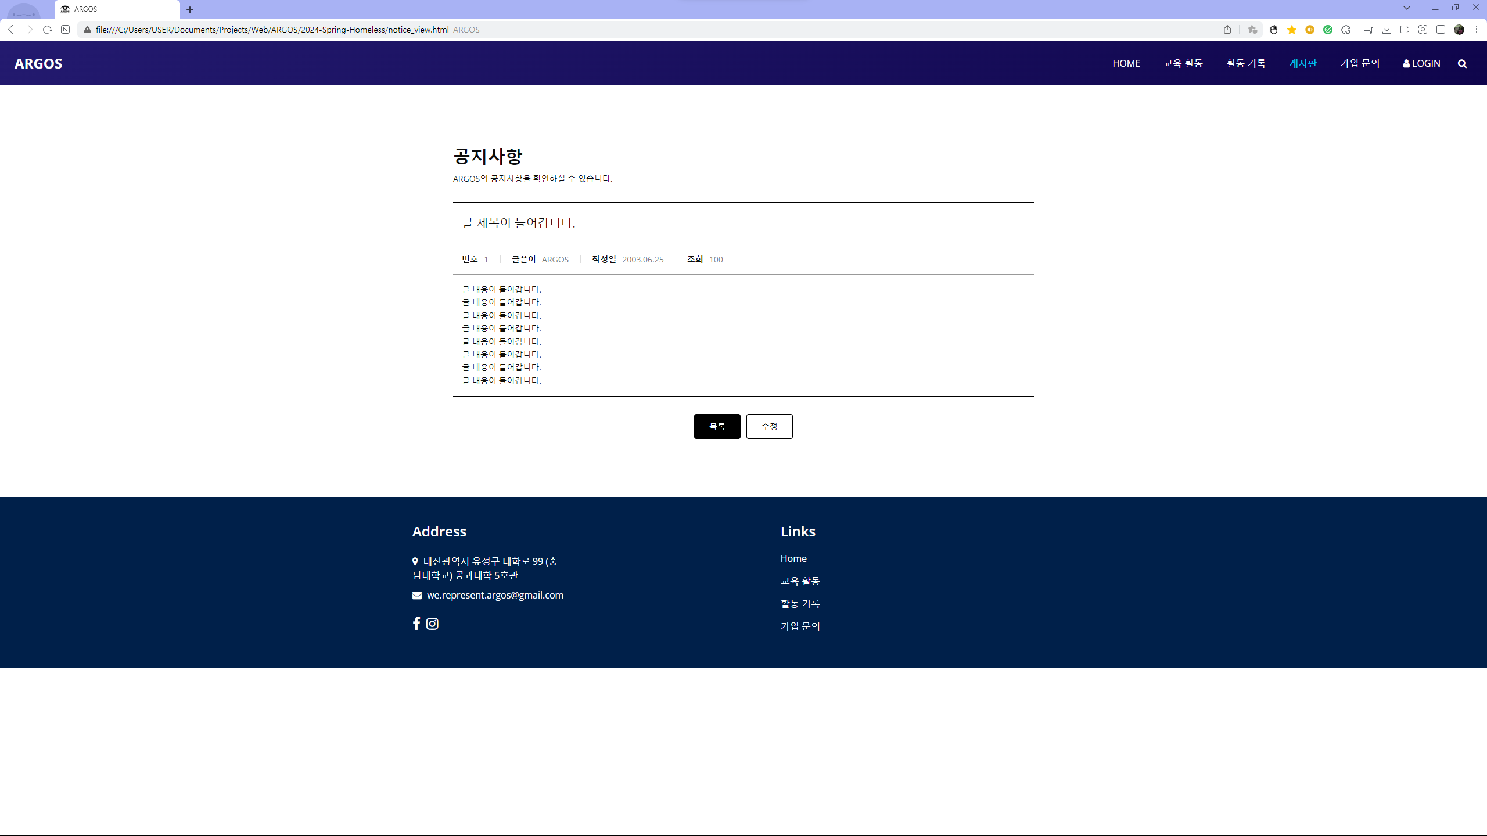Viewport: 1487px width, 836px height.
Task: Go to 교육 활동 in top navigation
Action: pos(1183,63)
